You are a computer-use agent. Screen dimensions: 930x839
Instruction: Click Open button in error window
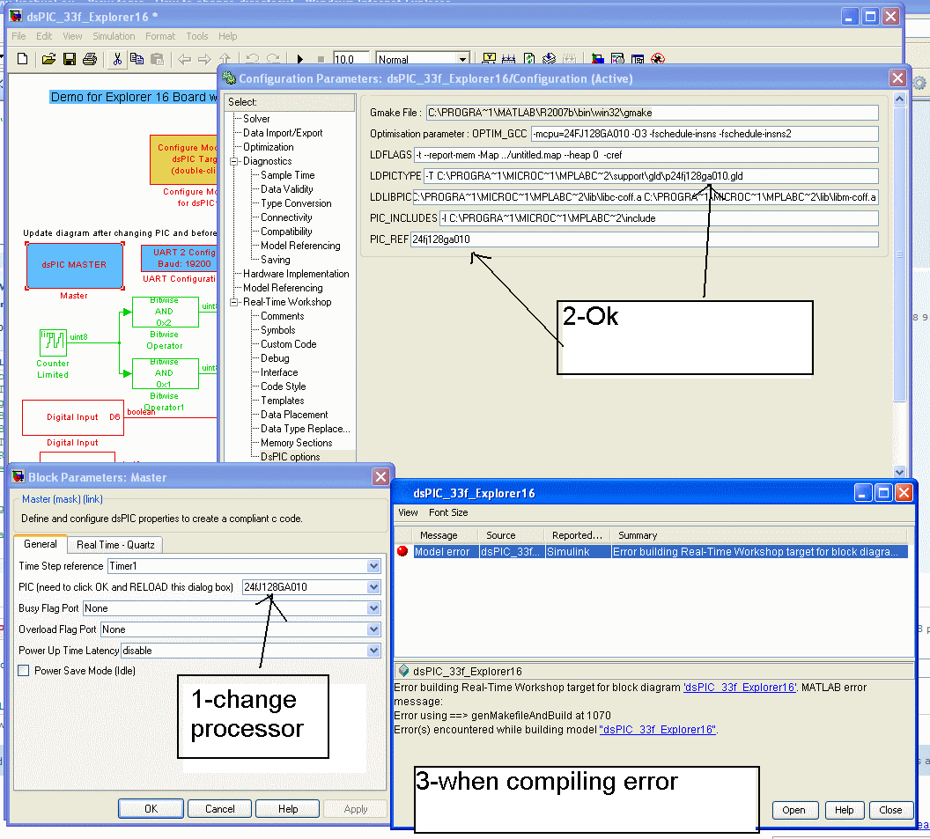[793, 810]
